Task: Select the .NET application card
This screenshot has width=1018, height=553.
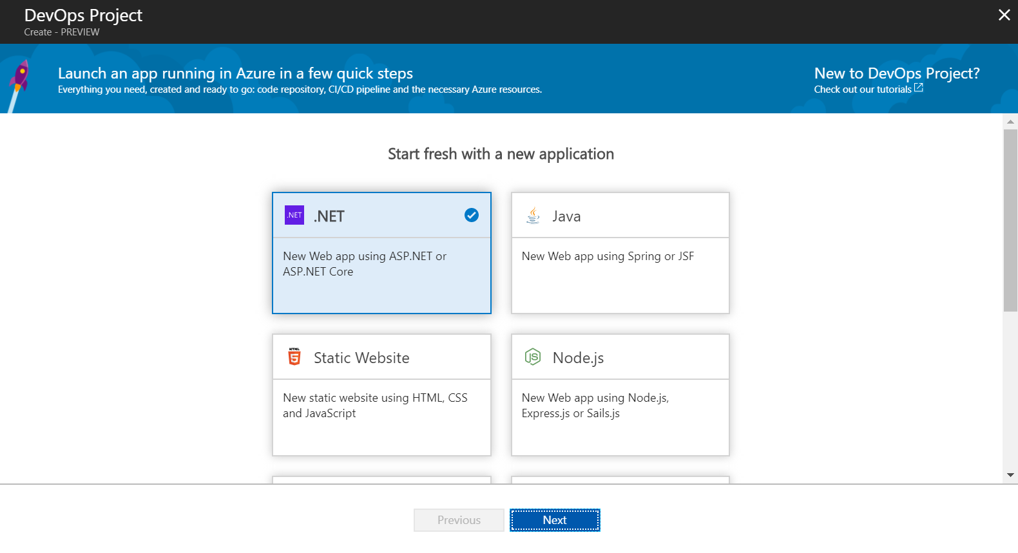Action: (381, 253)
